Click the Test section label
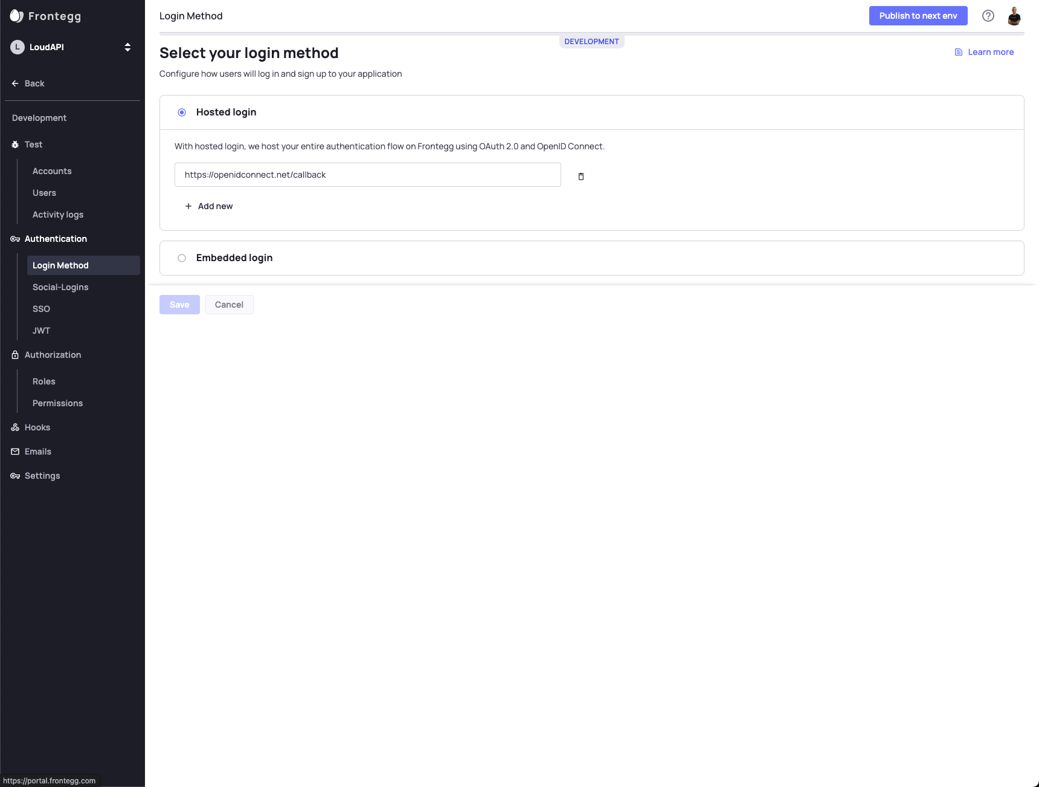Viewport: 1039px width, 787px height. point(33,144)
